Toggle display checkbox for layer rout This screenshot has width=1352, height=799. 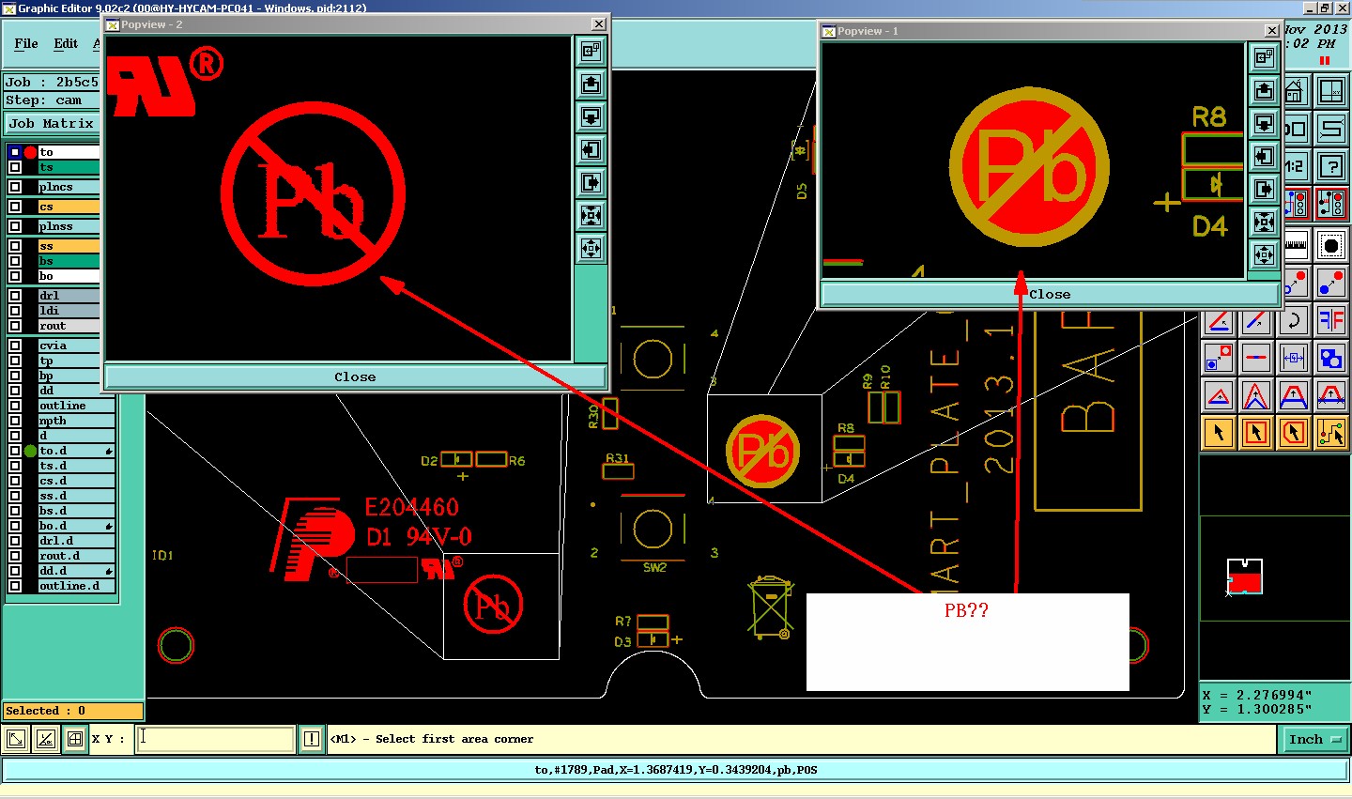coord(15,326)
